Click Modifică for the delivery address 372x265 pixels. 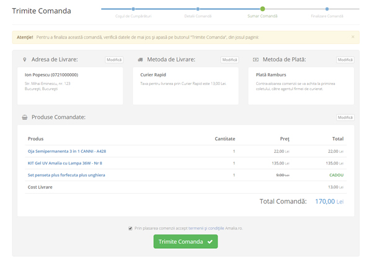click(114, 60)
